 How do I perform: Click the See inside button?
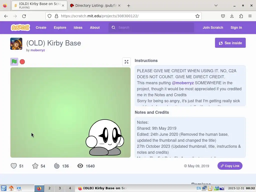(x=230, y=43)
